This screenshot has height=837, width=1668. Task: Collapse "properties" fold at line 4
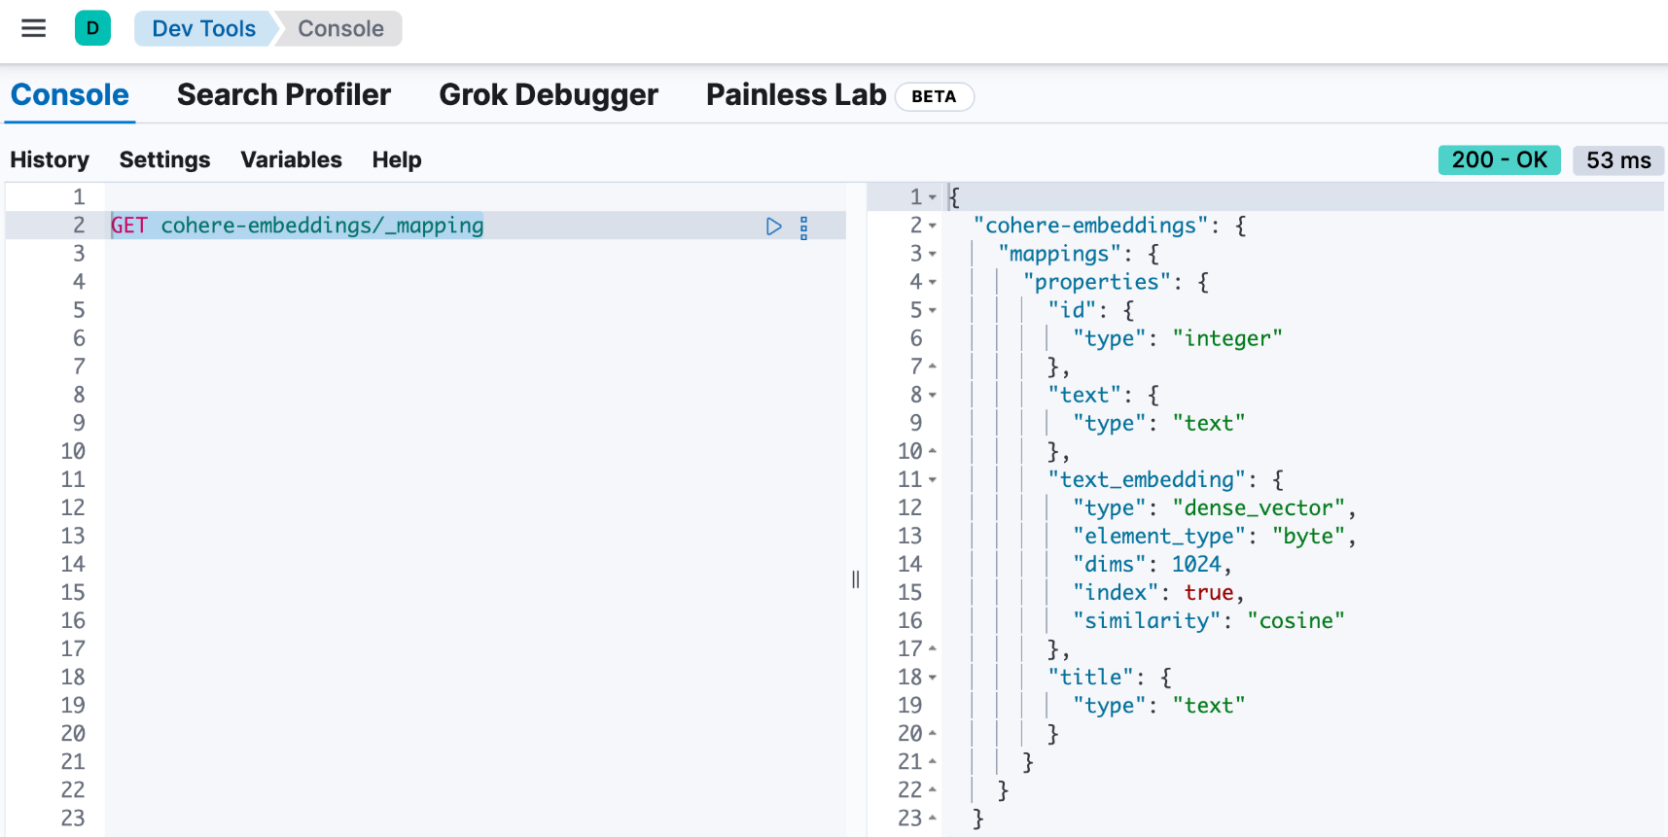coord(932,282)
